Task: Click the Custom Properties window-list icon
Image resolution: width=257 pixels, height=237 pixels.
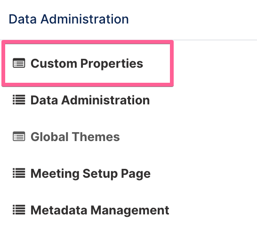Action: point(19,63)
